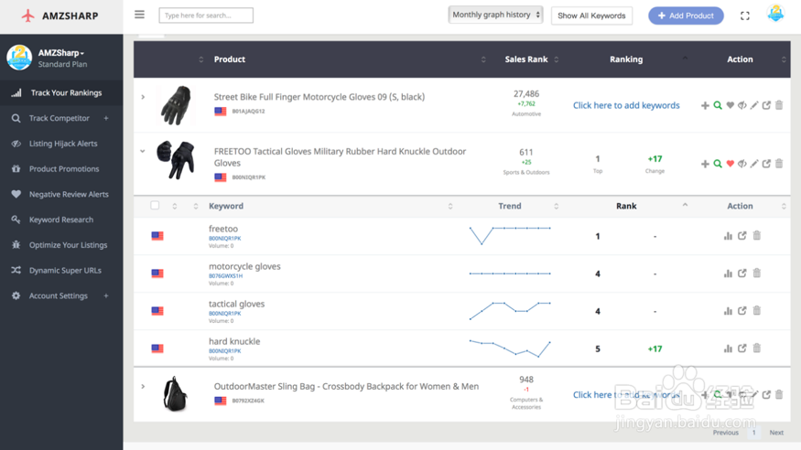Click the hamburger menu icon in top bar

pos(139,15)
